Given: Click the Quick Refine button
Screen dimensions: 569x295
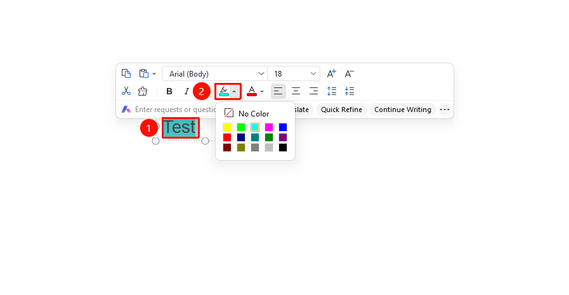Looking at the screenshot, I should [341, 110].
